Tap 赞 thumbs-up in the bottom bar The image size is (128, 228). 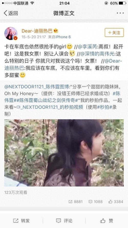point(107,221)
